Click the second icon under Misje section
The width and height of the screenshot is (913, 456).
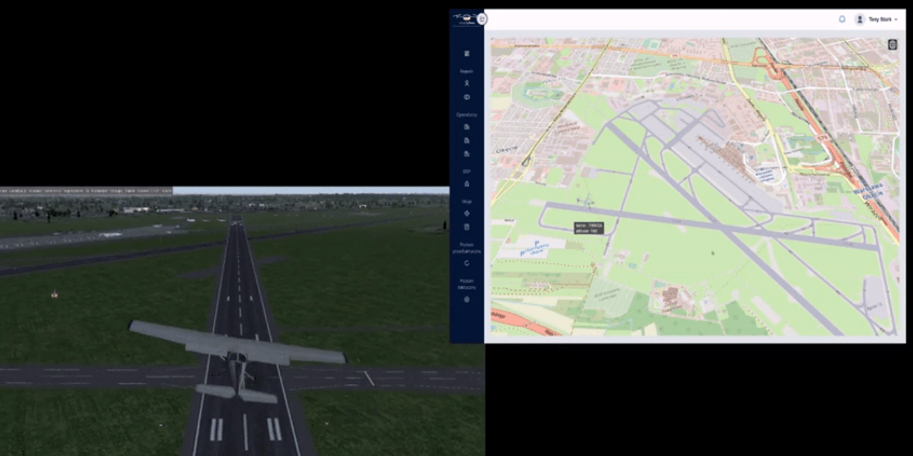[467, 227]
